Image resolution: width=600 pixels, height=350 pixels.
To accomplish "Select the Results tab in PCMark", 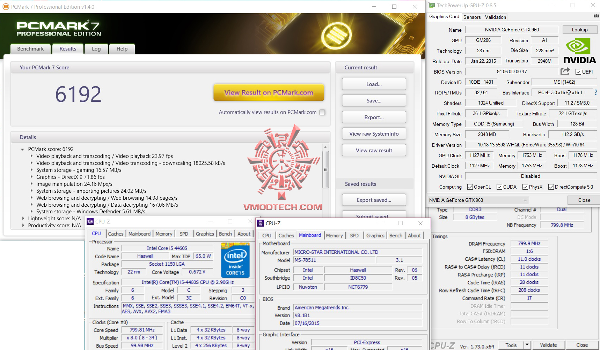I will (68, 49).
